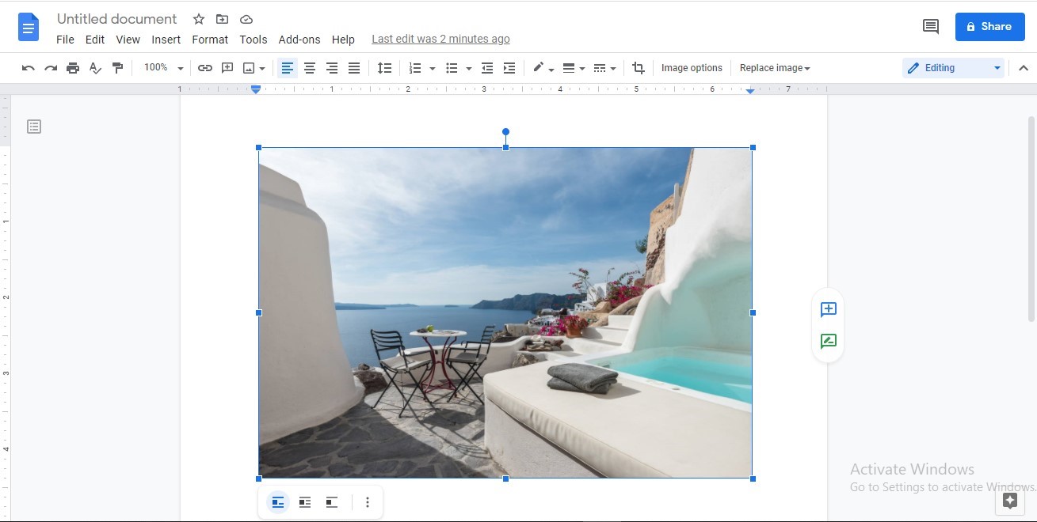Screen dimensions: 1037x522
Task: Run spelling and grammar check icon
Action: click(x=95, y=68)
